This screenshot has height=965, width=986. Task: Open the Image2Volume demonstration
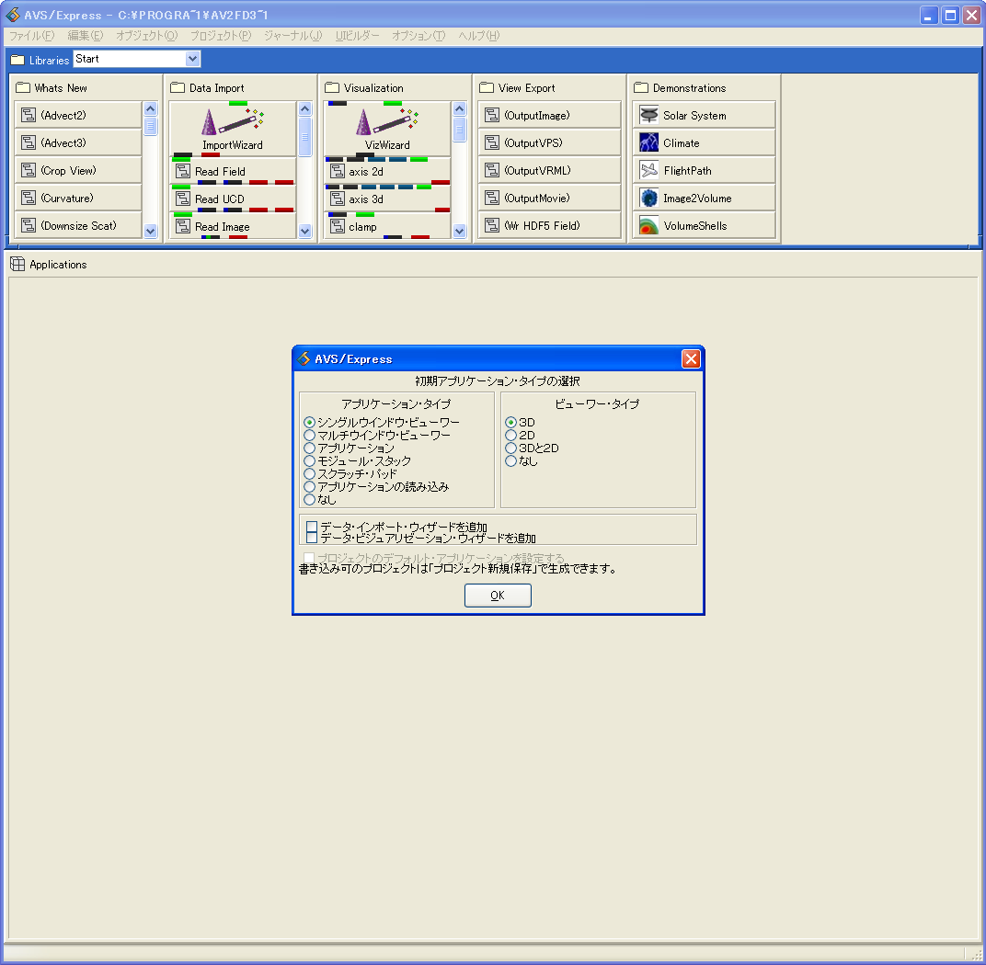(x=704, y=197)
